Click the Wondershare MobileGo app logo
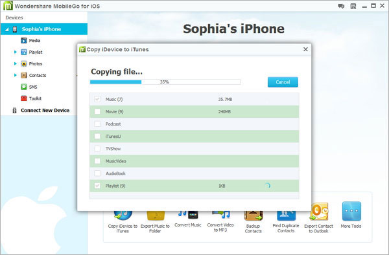Image resolution: width=389 pixels, height=255 pixels. point(8,6)
